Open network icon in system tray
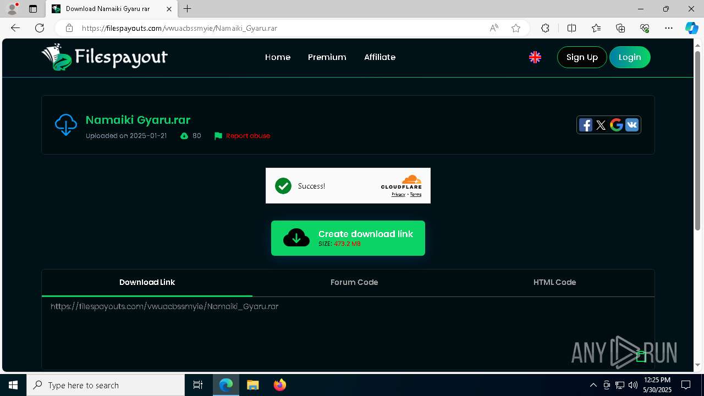Screen dimensions: 704x396 (x=620, y=385)
